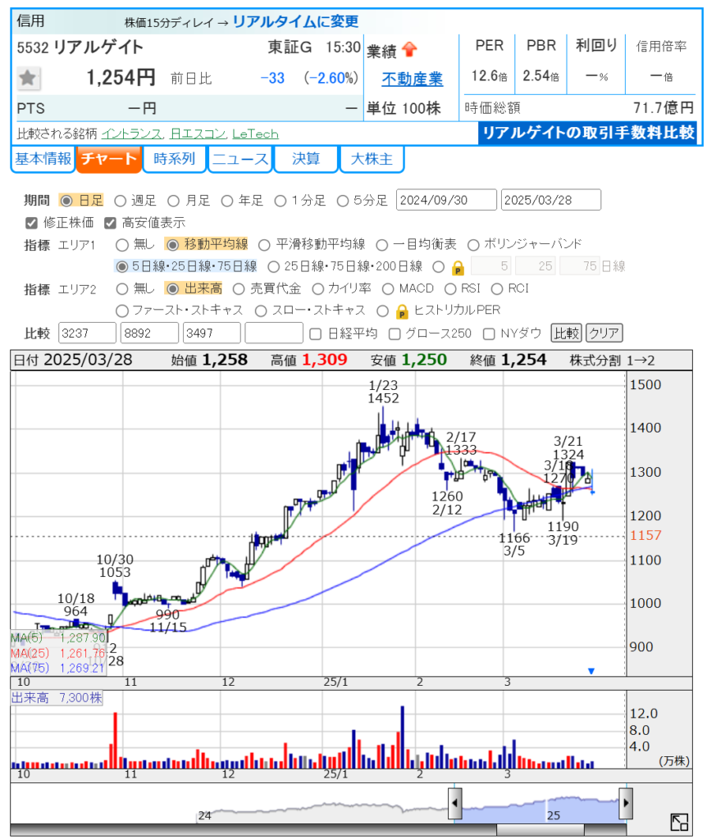Click the red performance up-arrow icon
Image resolution: width=707 pixels, height=839 pixels.
coord(410,51)
